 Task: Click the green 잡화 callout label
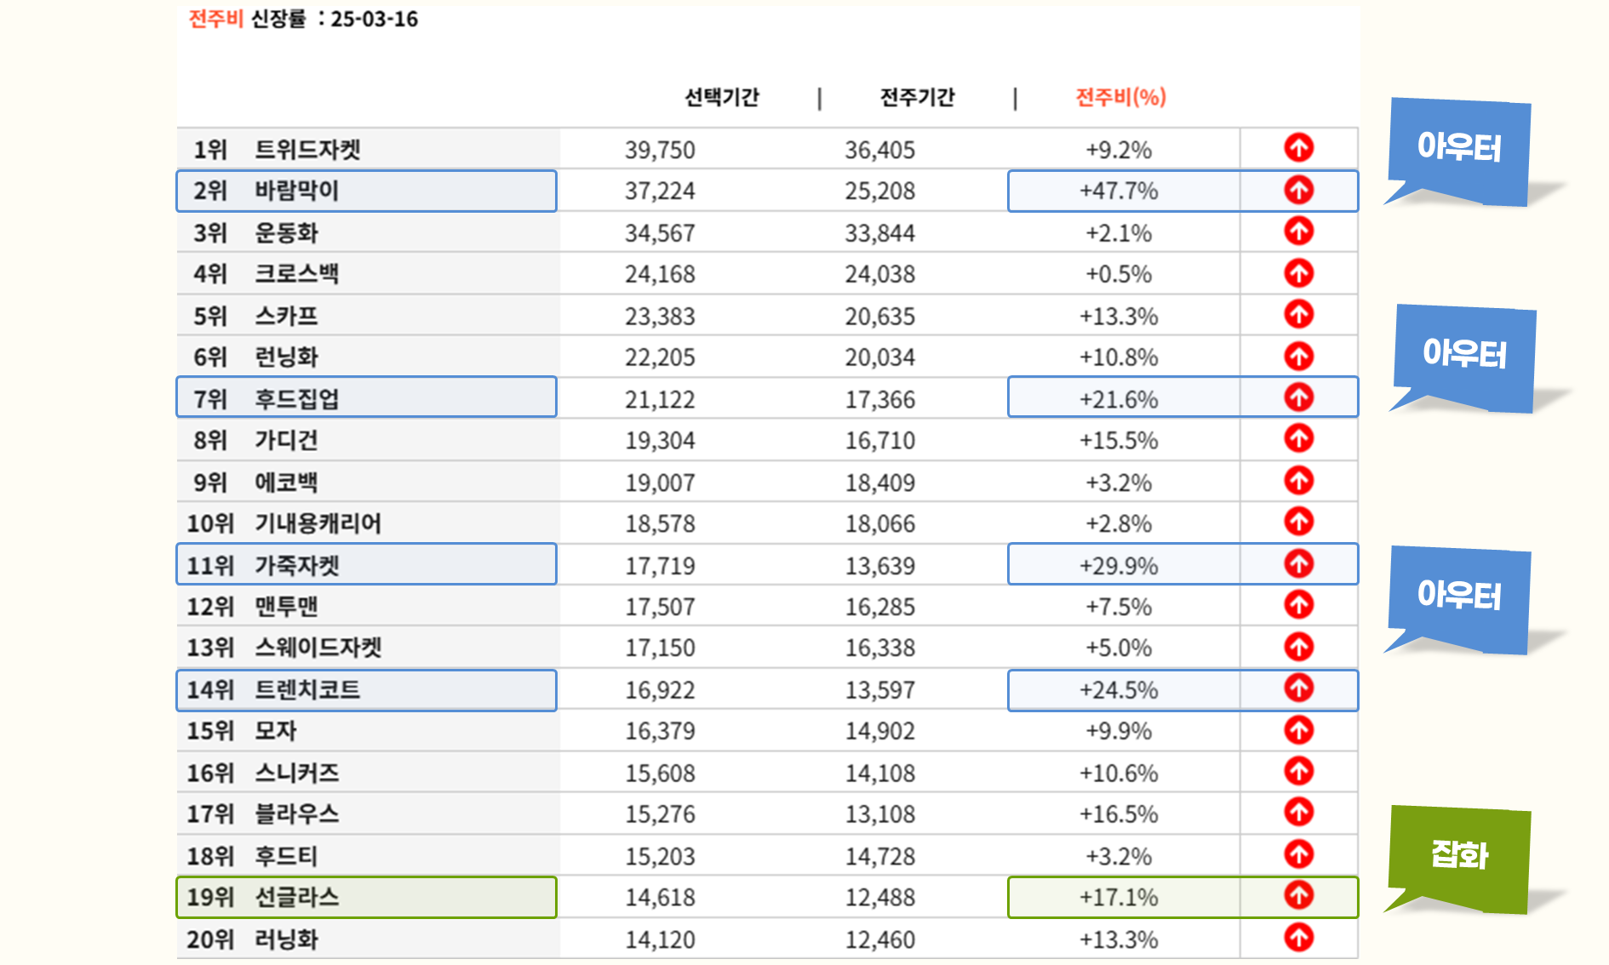click(1459, 856)
